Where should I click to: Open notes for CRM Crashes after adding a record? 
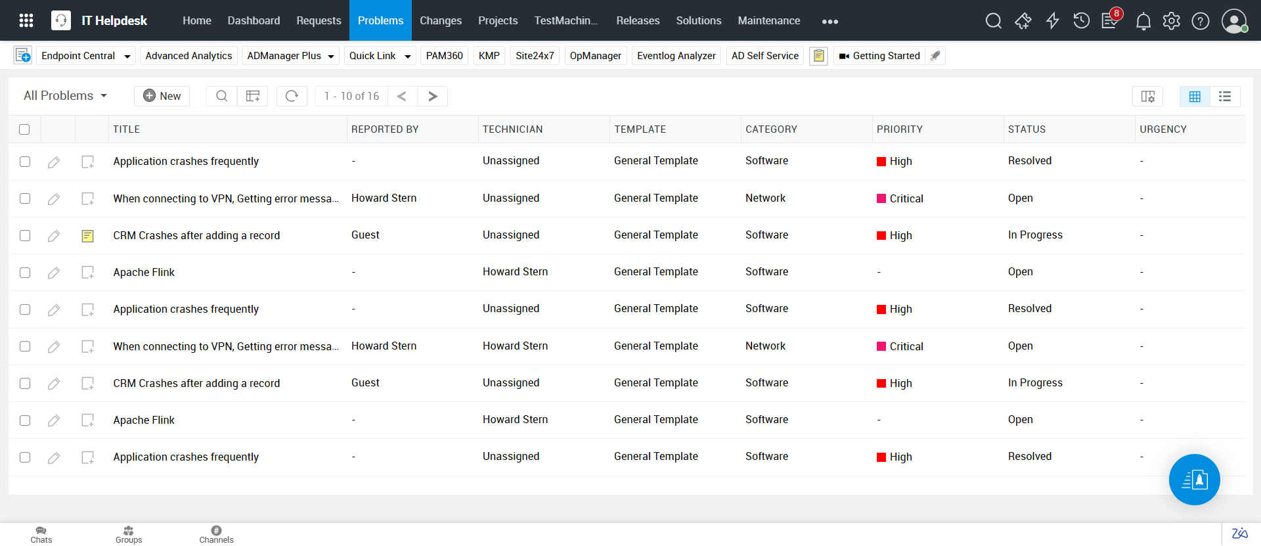click(x=87, y=236)
